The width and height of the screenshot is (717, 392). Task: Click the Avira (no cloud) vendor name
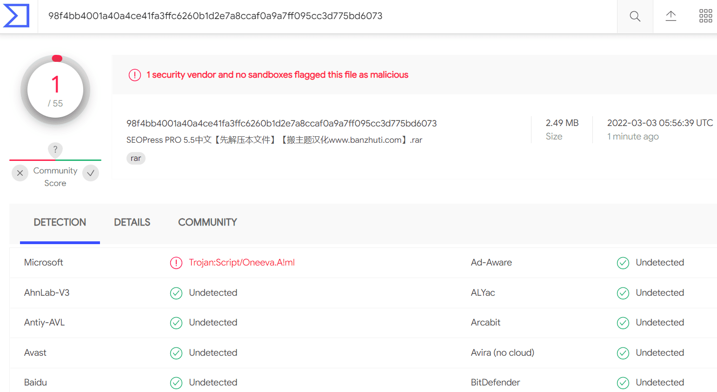click(503, 353)
